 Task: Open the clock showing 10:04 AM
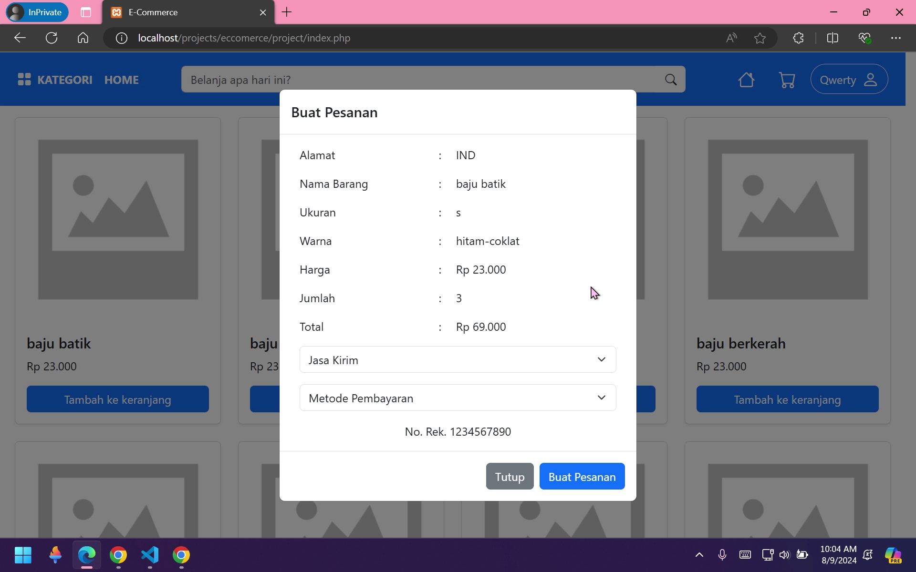coord(838,555)
